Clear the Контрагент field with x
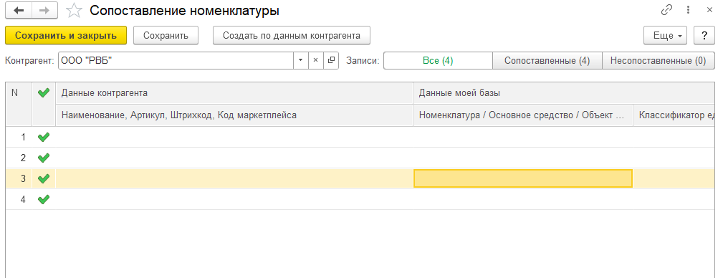The image size is (723, 278). pos(315,60)
